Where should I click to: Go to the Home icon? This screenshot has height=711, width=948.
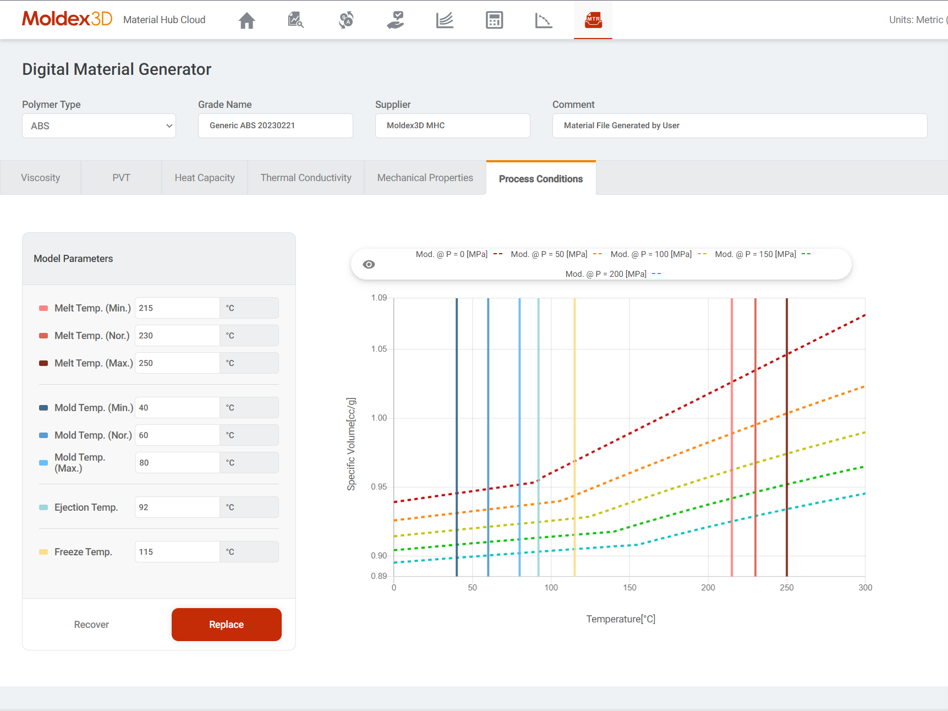click(246, 20)
